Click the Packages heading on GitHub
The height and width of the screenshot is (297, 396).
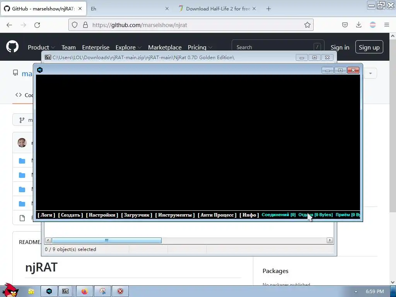[275, 271]
